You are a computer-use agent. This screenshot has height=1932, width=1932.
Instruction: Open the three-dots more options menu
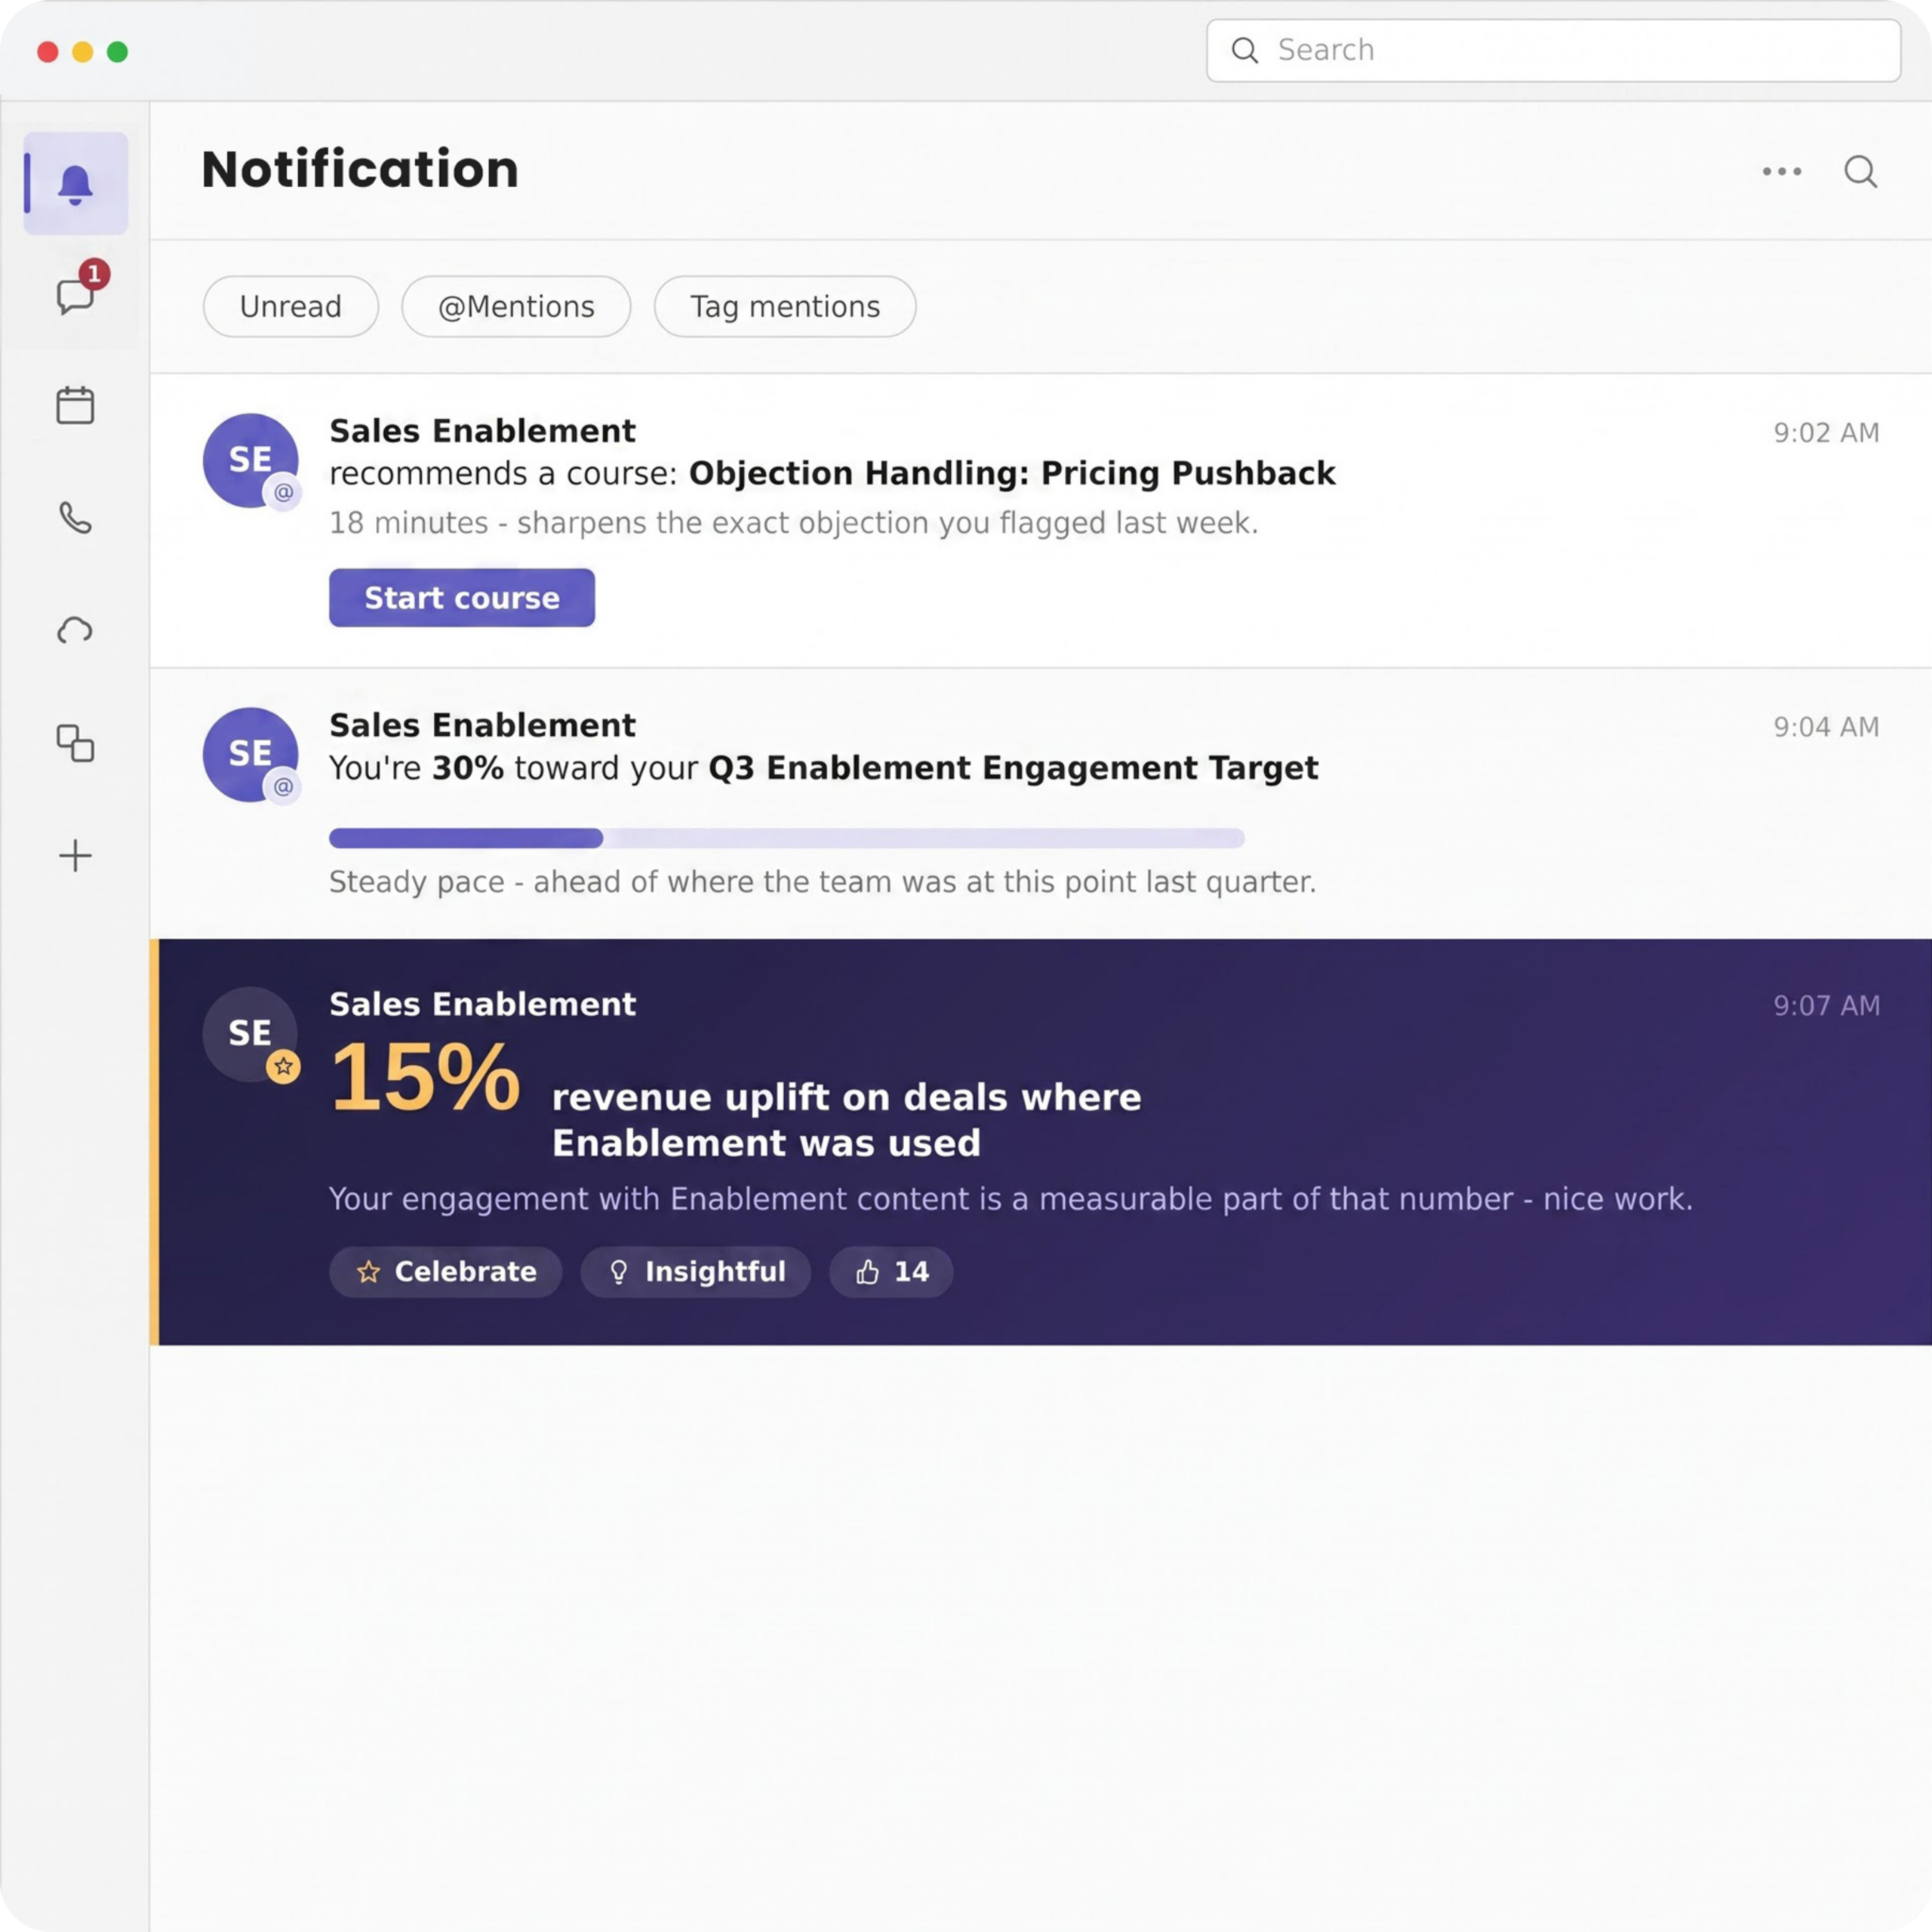(x=1782, y=172)
